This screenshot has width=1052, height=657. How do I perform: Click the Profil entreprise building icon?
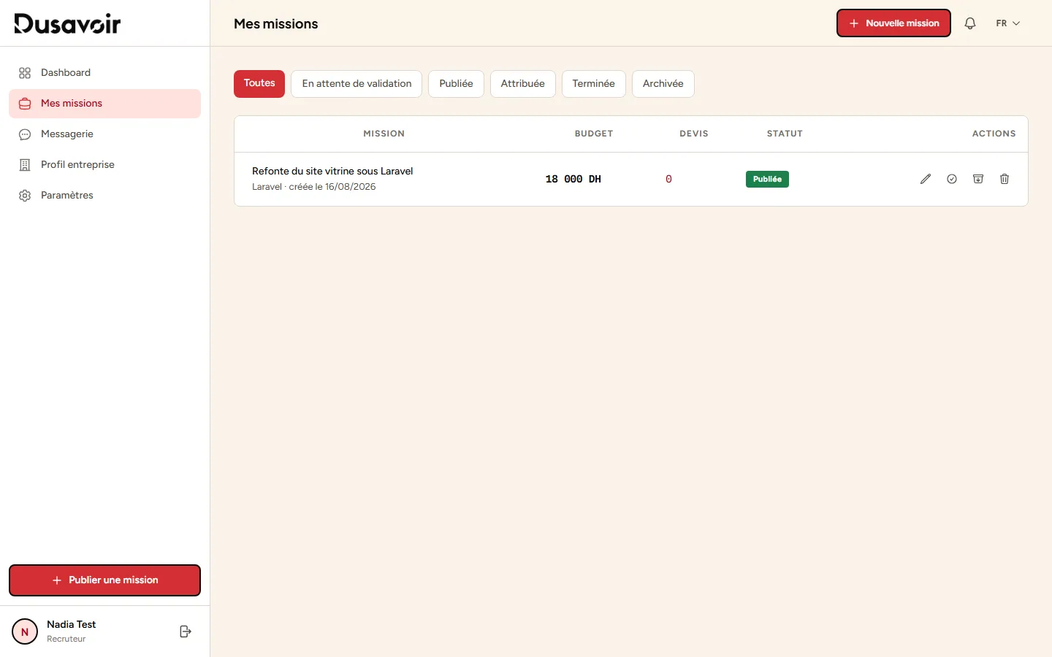pos(25,165)
